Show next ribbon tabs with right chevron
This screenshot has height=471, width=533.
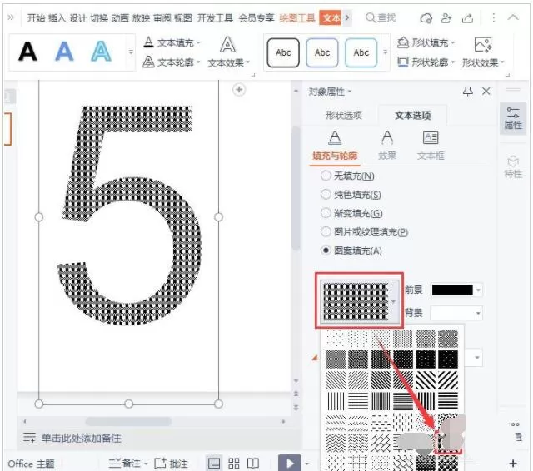[x=347, y=17]
